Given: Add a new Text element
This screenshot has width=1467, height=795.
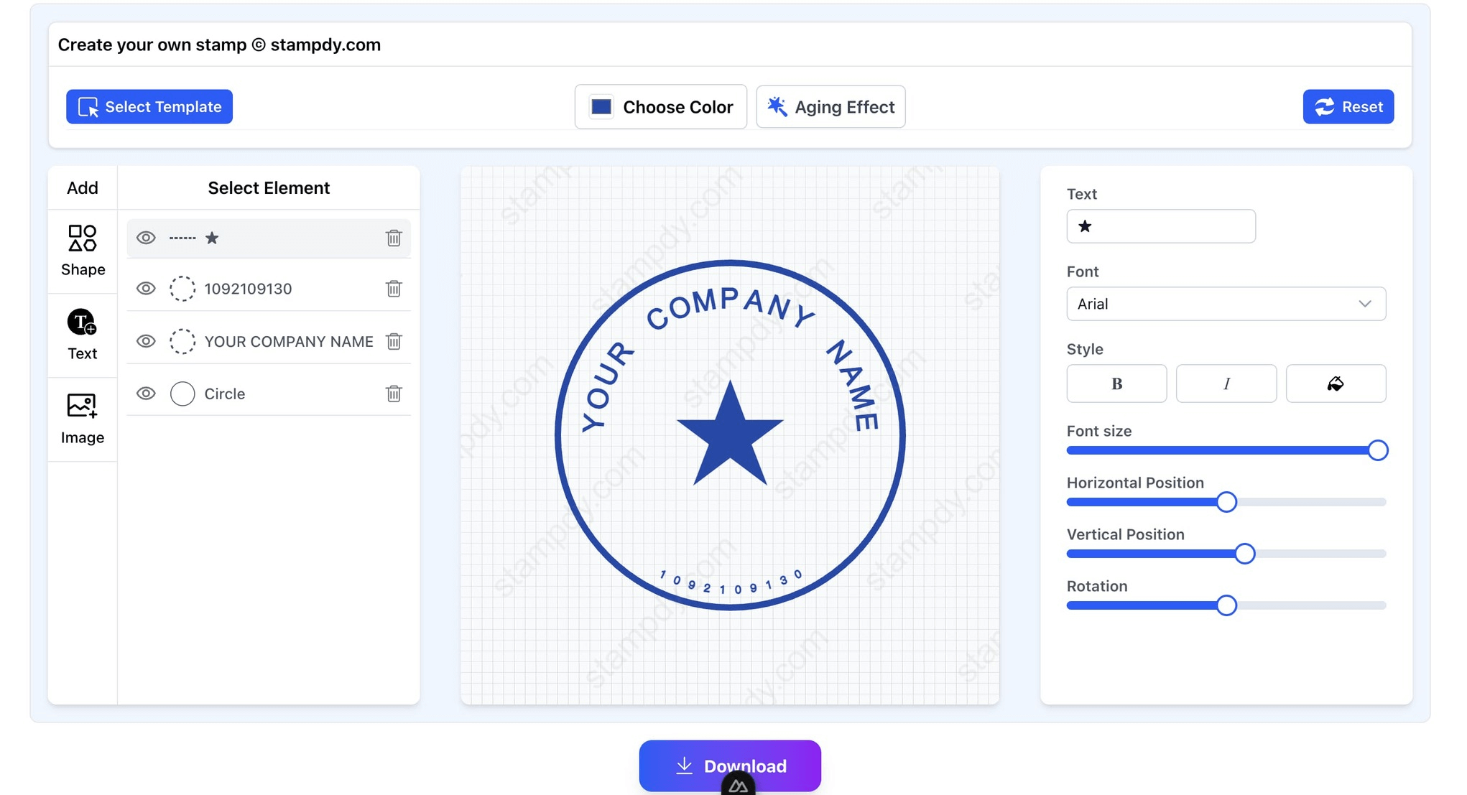Looking at the screenshot, I should (83, 335).
